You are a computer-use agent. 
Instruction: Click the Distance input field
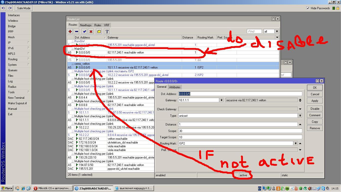point(238,124)
